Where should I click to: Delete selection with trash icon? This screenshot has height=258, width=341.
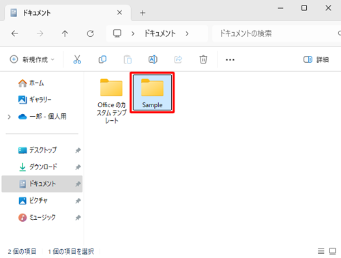pos(203,59)
